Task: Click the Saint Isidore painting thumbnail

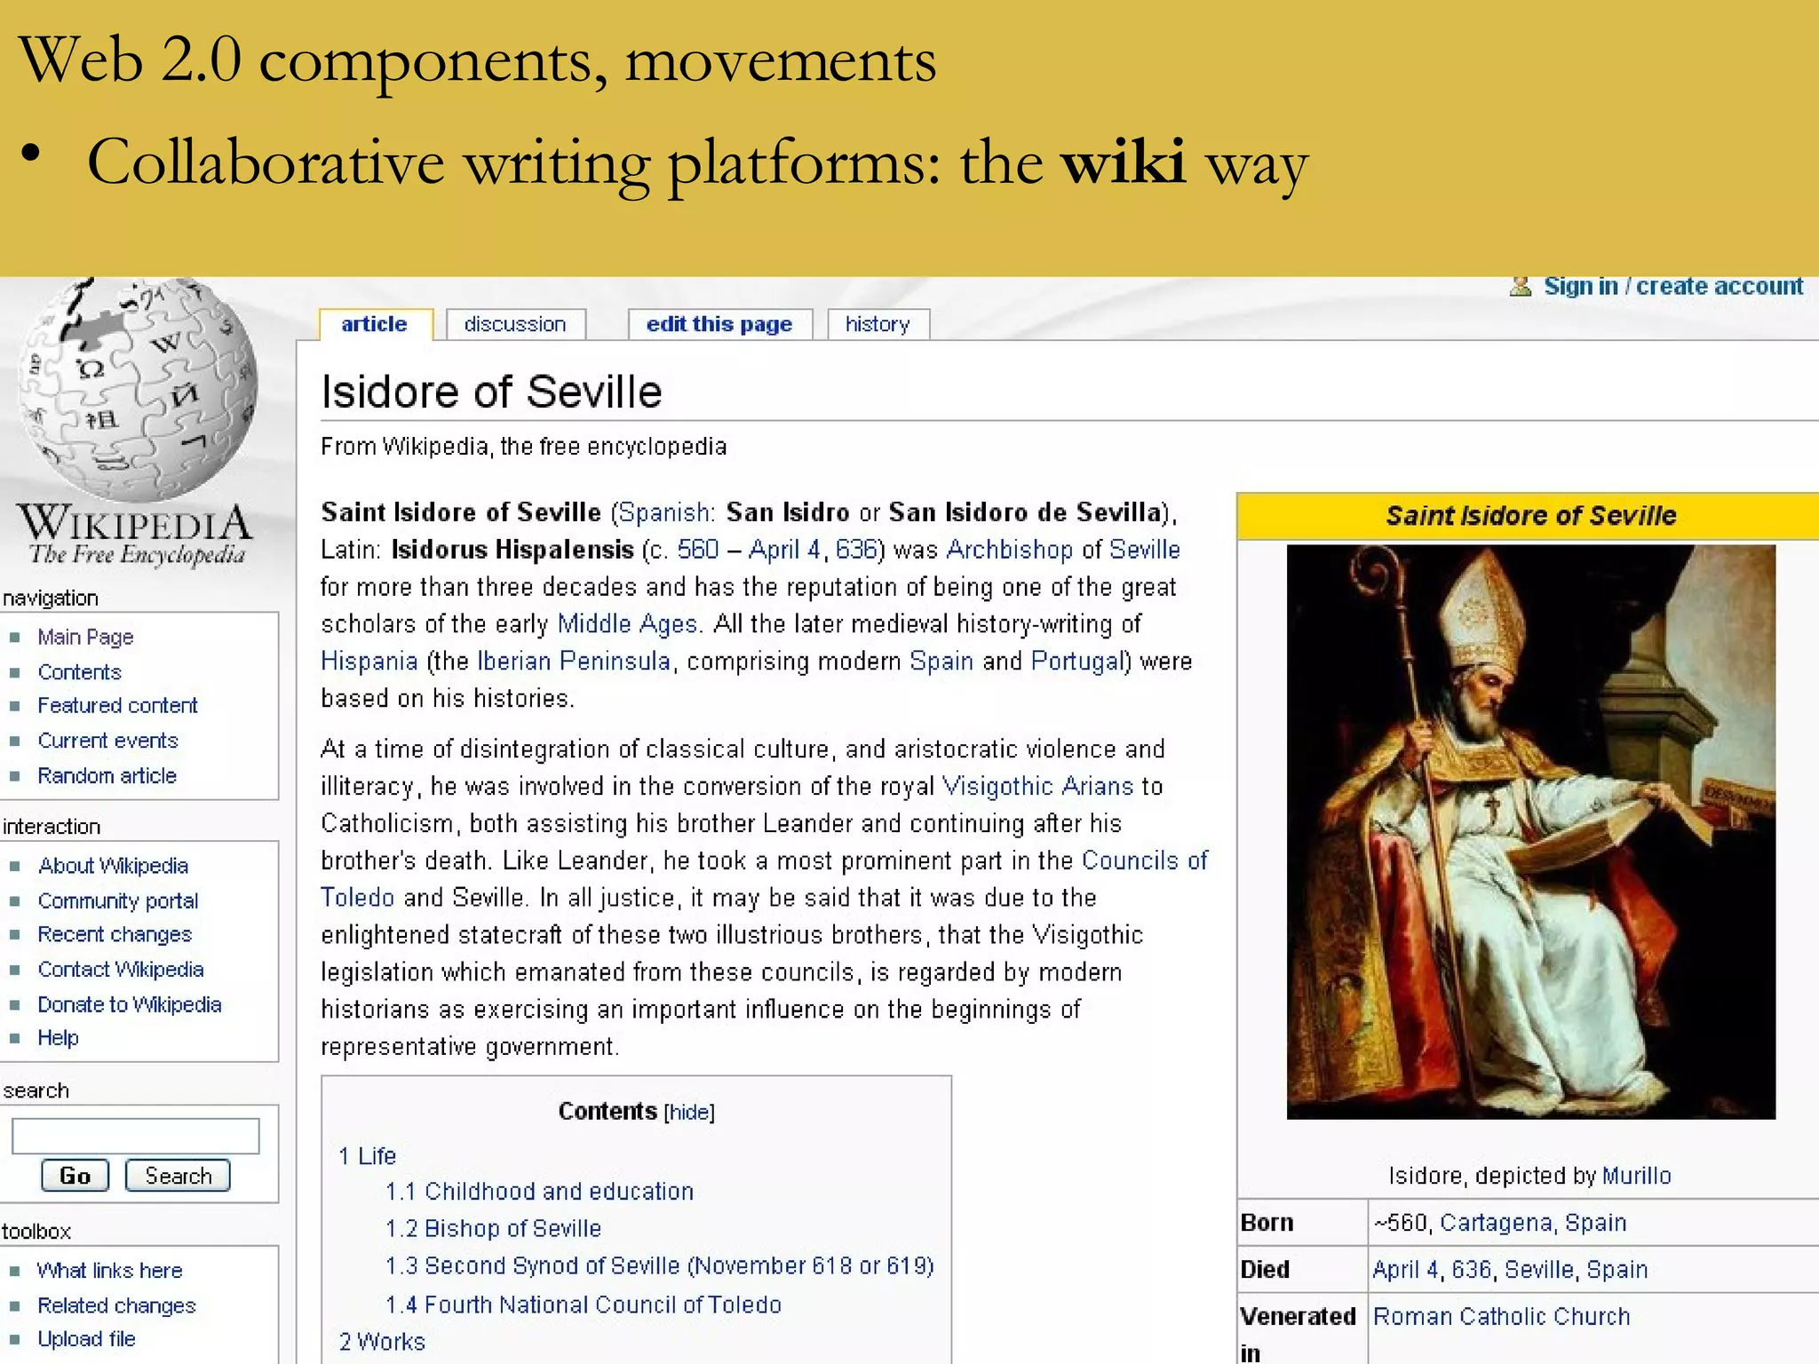Action: tap(1530, 831)
